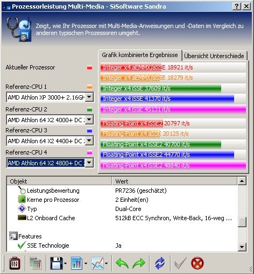Click the list scrollbar thumb

(x=242, y=222)
